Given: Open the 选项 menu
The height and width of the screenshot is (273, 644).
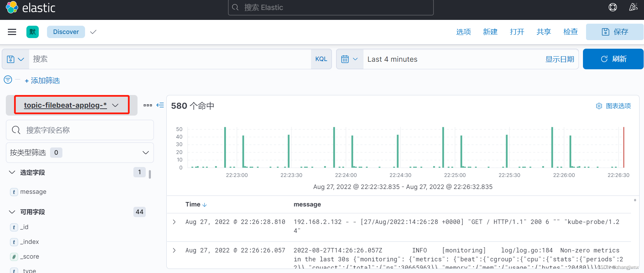Looking at the screenshot, I should pyautogui.click(x=464, y=32).
